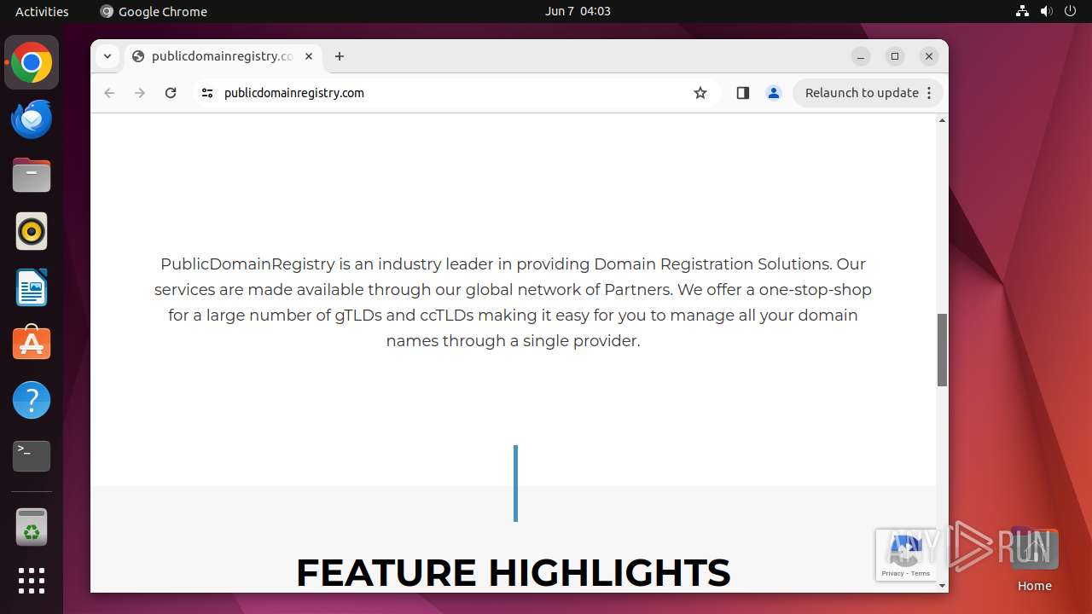Focus the address bar URL field
Screen dimensions: 1092x614
point(452,93)
